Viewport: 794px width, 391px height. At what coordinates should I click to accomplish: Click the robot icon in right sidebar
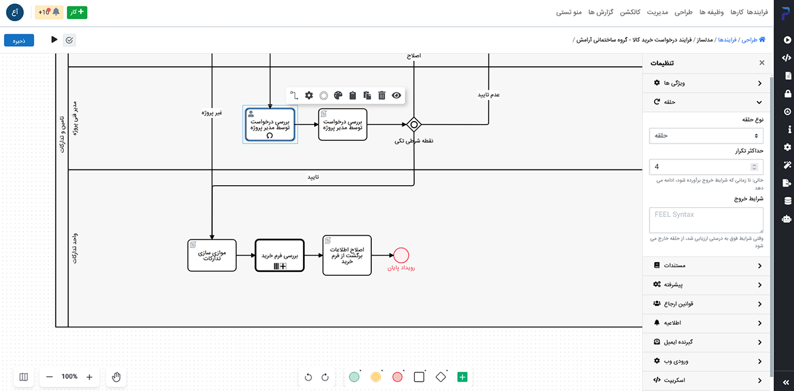787,219
